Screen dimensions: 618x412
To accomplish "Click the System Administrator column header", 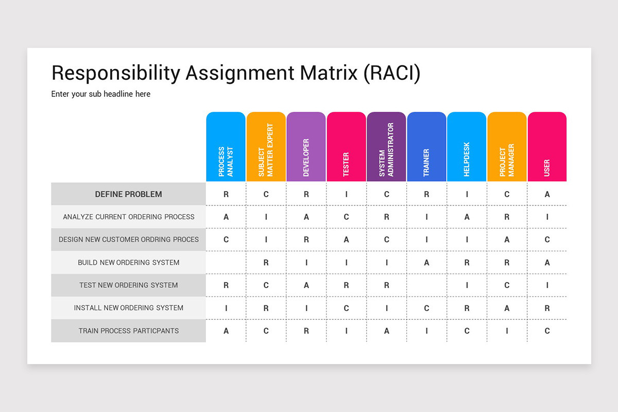I will pyautogui.click(x=386, y=147).
